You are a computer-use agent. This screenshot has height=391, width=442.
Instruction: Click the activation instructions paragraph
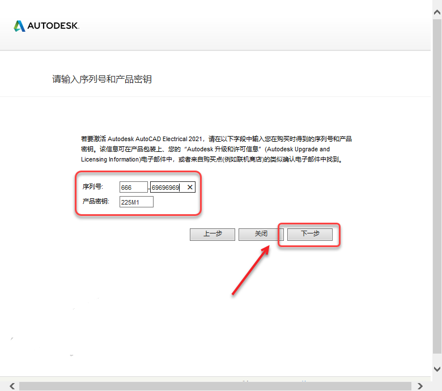pyautogui.click(x=216, y=149)
